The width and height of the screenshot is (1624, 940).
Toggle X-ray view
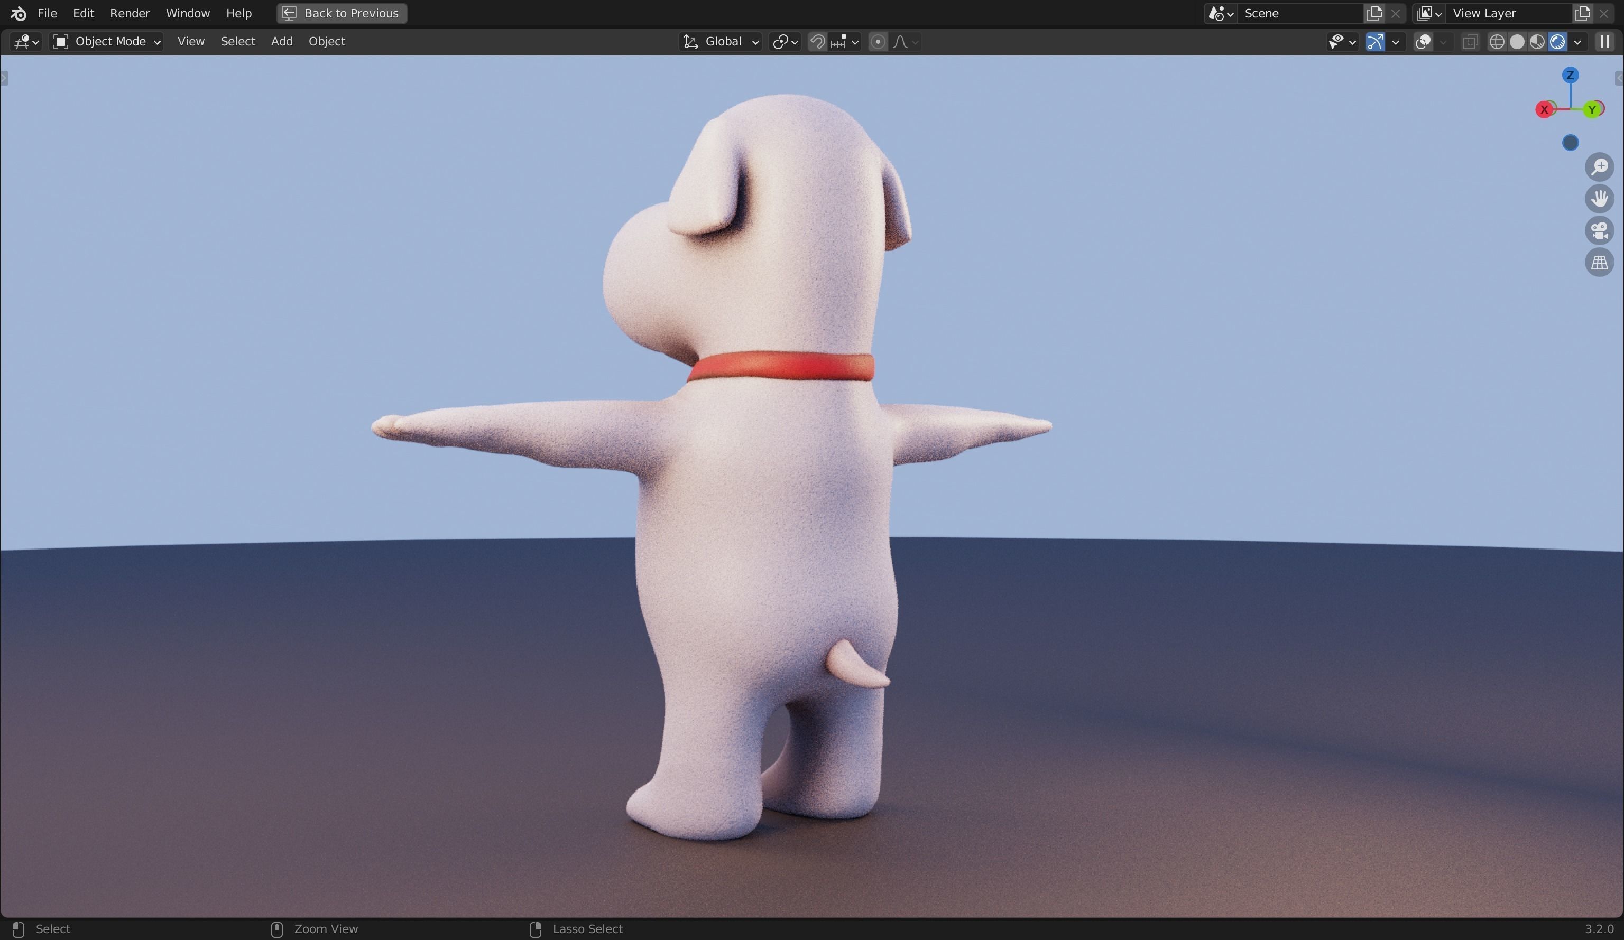(x=1470, y=42)
